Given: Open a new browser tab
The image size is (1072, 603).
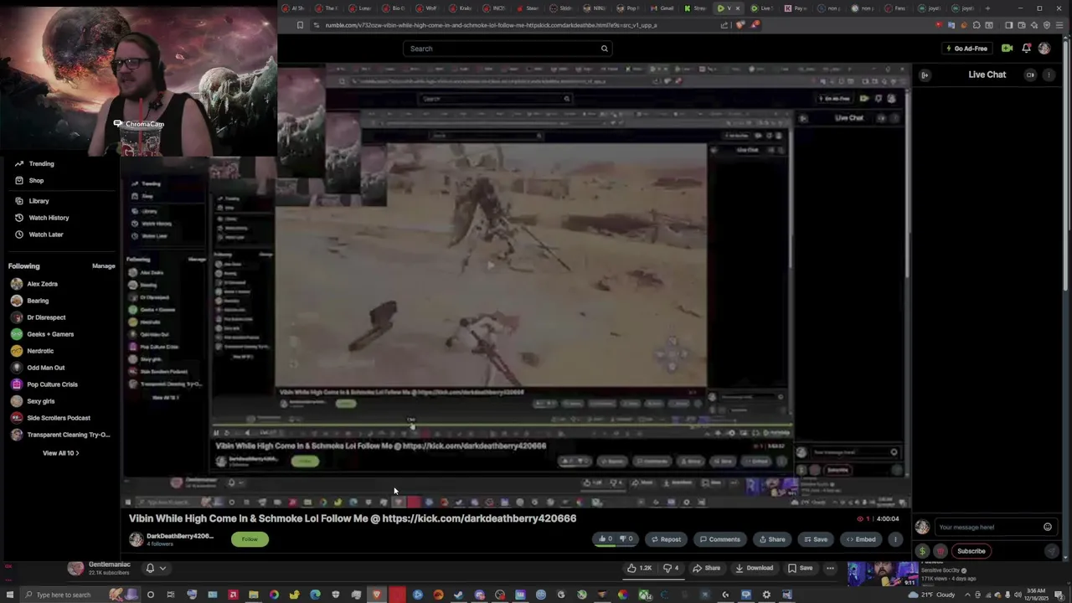Looking at the screenshot, I should tap(988, 8).
